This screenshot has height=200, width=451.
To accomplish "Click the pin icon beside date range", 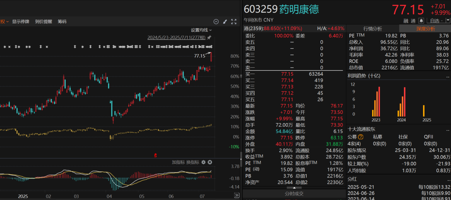I will click(x=209, y=38).
